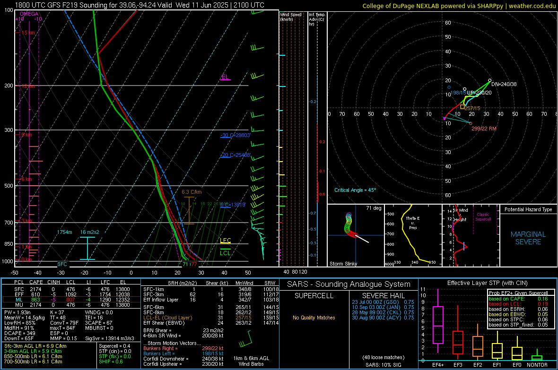Click the 0 C=13919' freezing level label

tap(233, 205)
